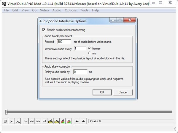Open the Help menu
This screenshot has height=133, width=178.
(96, 10)
